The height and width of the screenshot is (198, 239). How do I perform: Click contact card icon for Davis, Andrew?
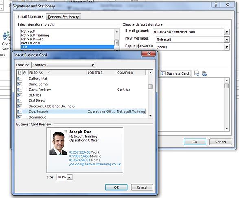pos(20,90)
